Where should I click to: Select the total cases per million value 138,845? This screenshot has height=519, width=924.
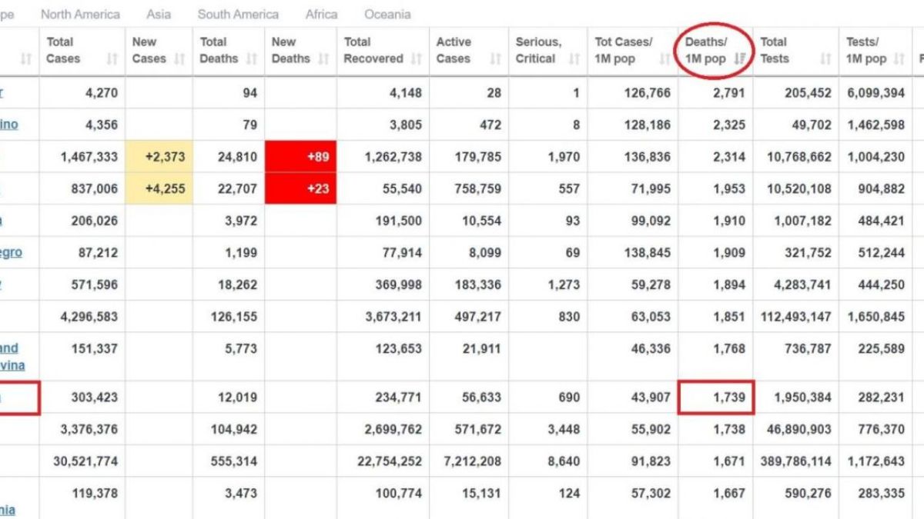pos(647,252)
